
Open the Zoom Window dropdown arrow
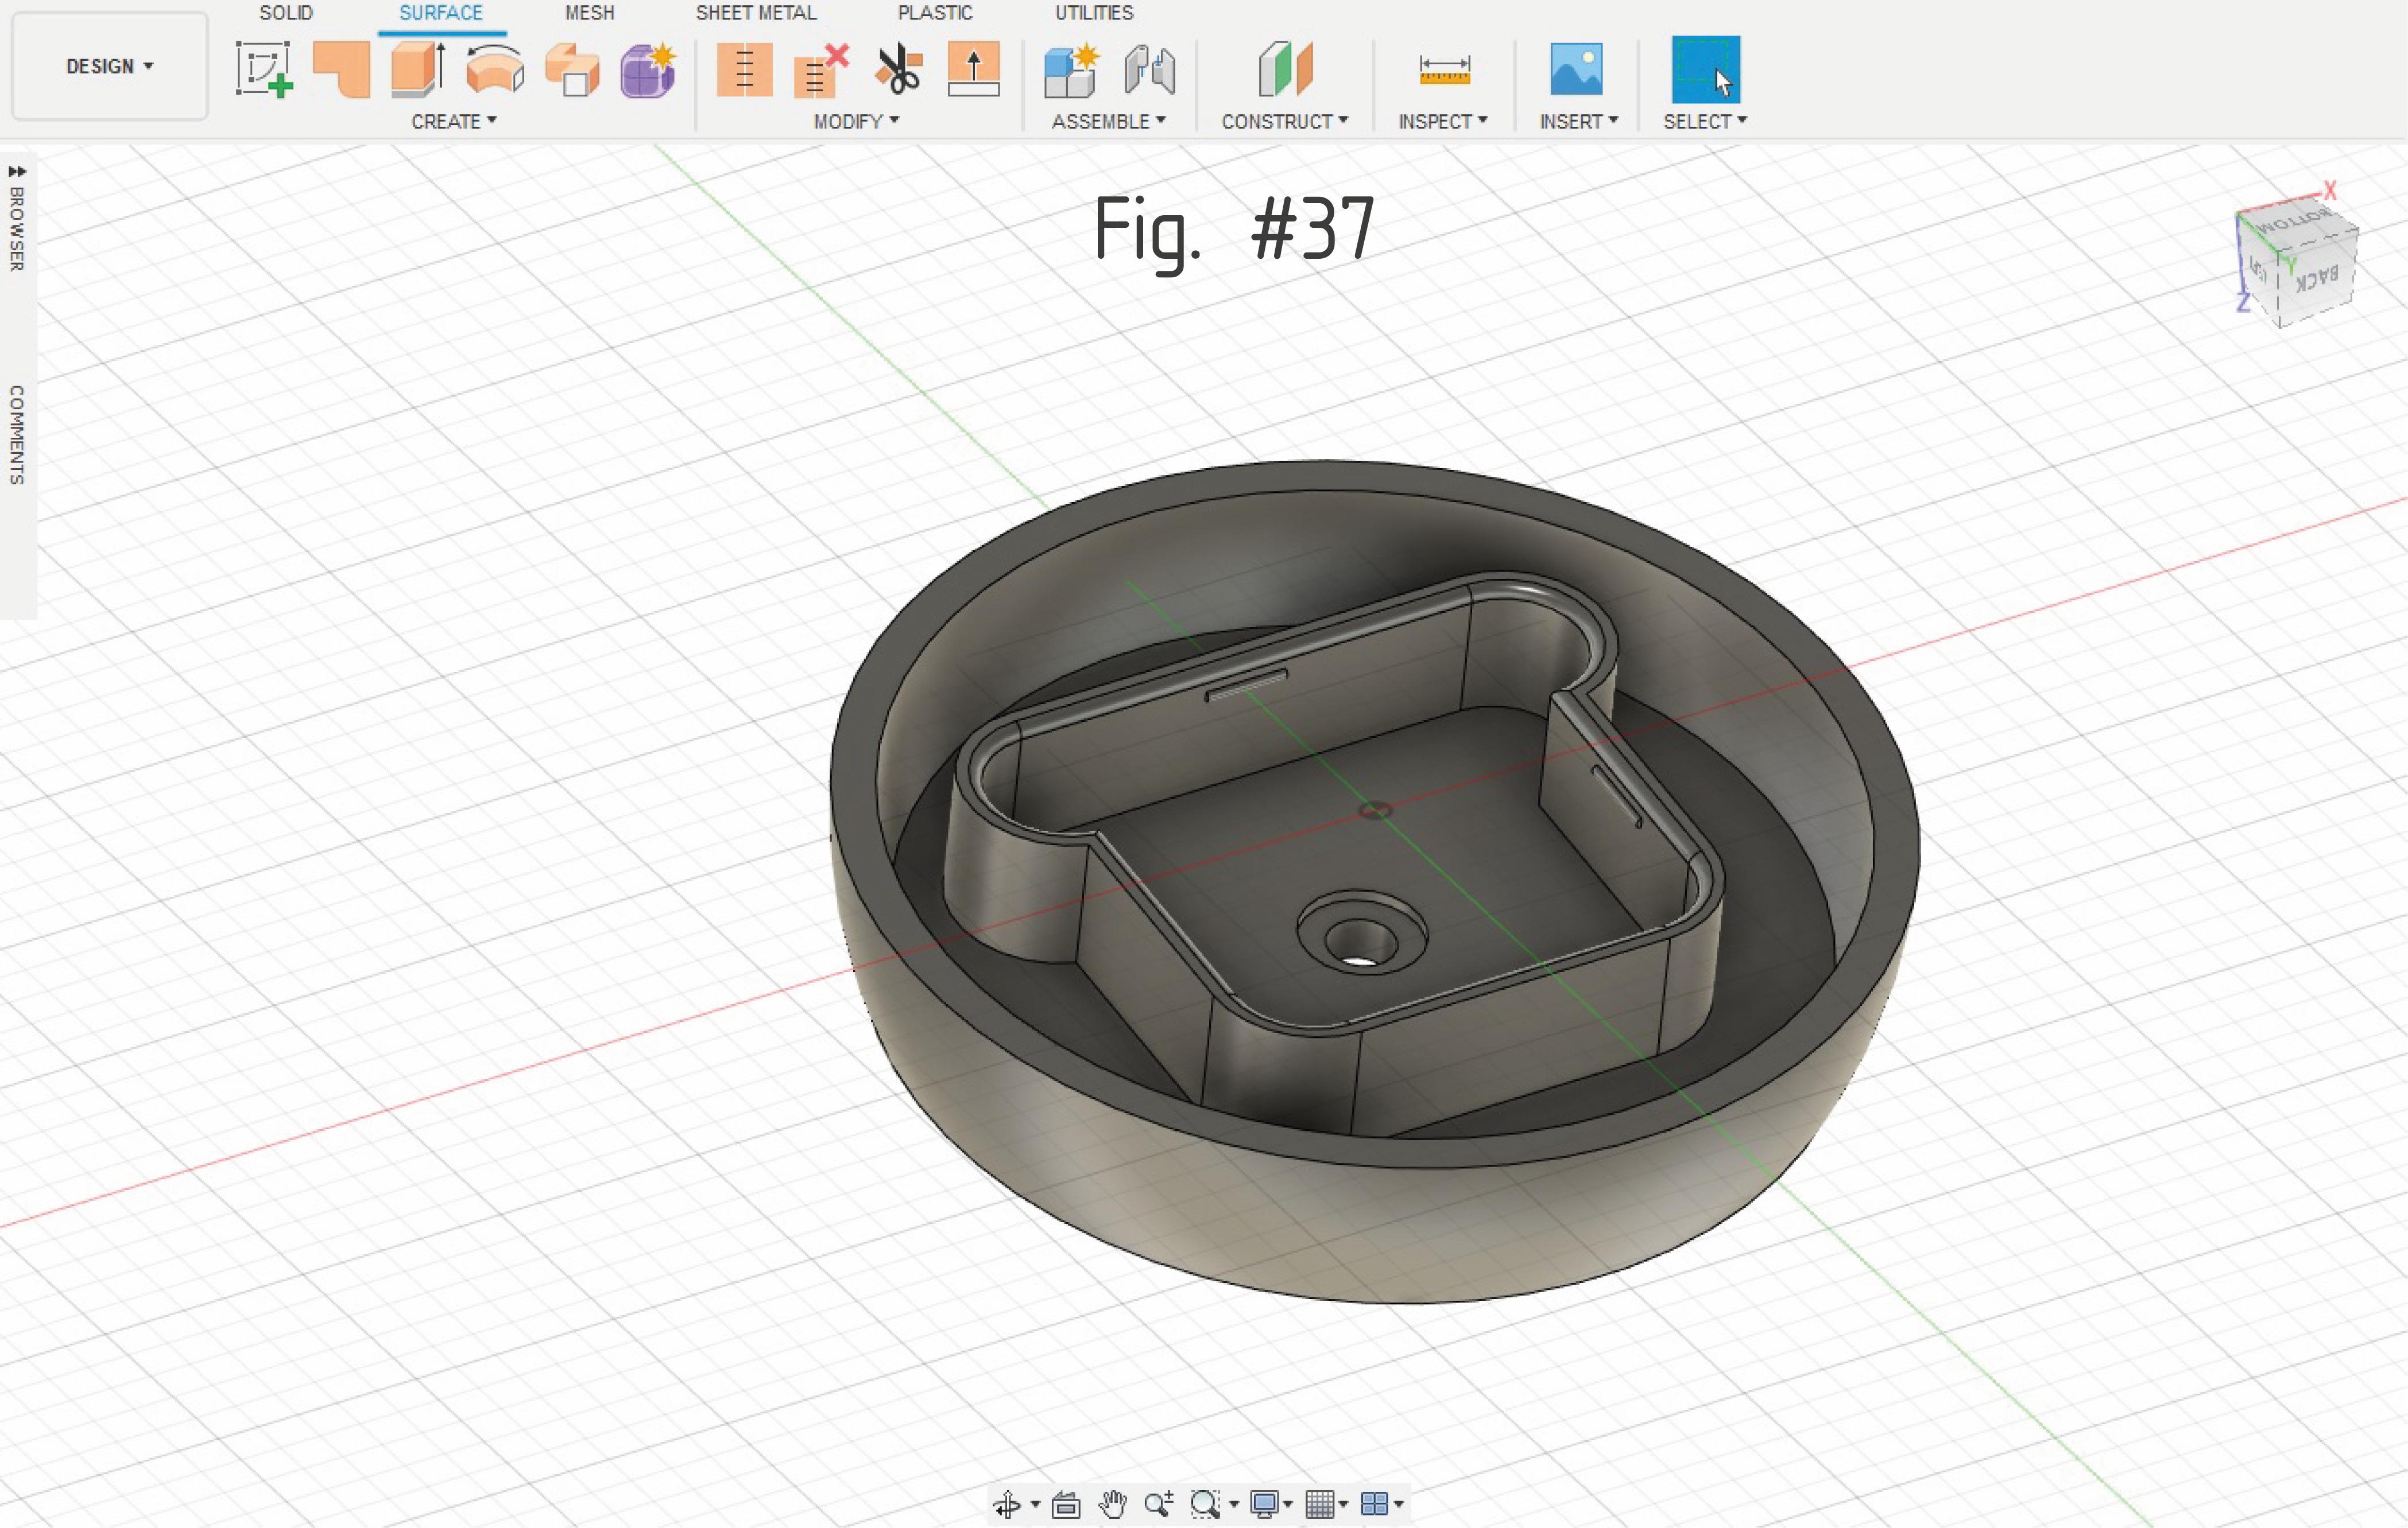click(1234, 1504)
